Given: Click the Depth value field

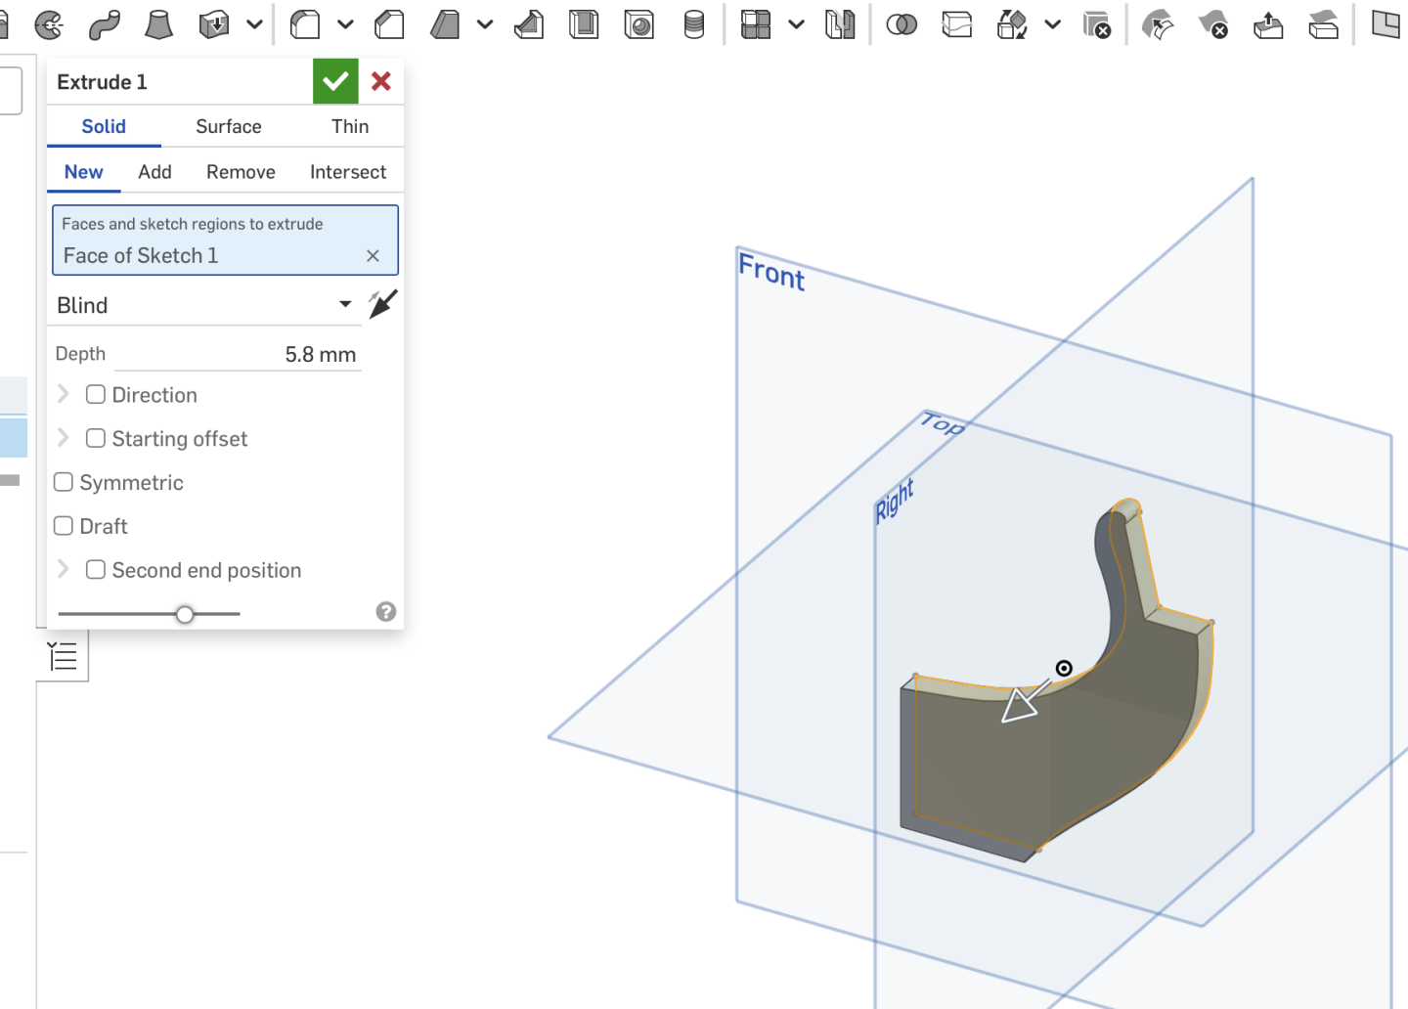Looking at the screenshot, I should tap(274, 353).
